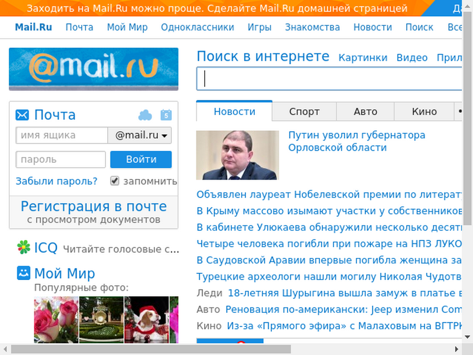Open the garden clock popular photo

[x=101, y=320]
